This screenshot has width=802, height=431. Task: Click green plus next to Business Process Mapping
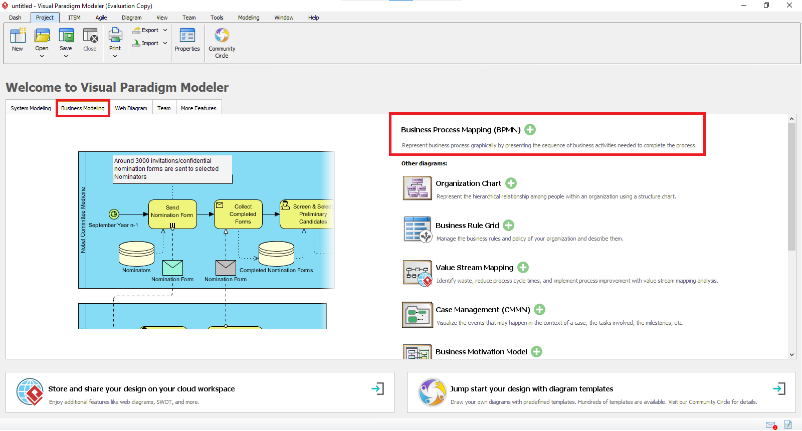click(530, 130)
